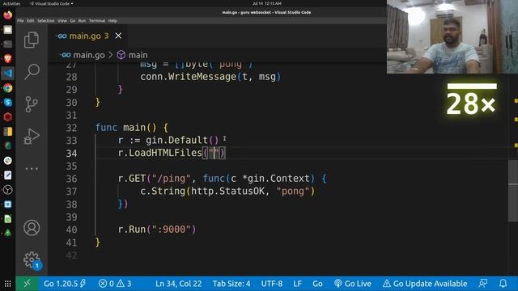Click gin.Default() call on line 33
The width and height of the screenshot is (518, 291).
182,140
